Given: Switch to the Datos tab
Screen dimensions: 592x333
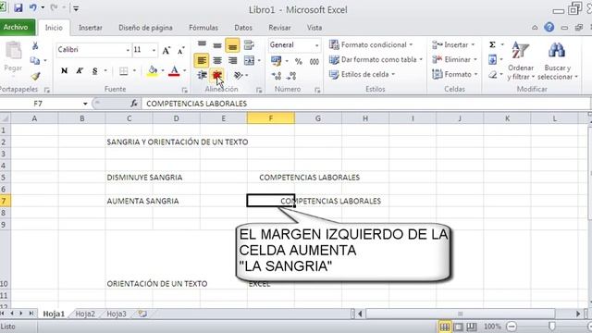Looking at the screenshot, I should coord(243,28).
